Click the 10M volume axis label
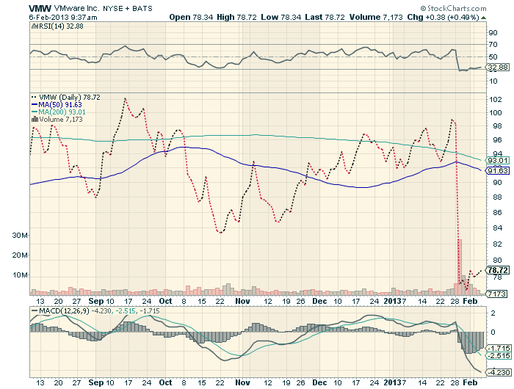Image resolution: width=514 pixels, height=389 pixels. coord(20,275)
